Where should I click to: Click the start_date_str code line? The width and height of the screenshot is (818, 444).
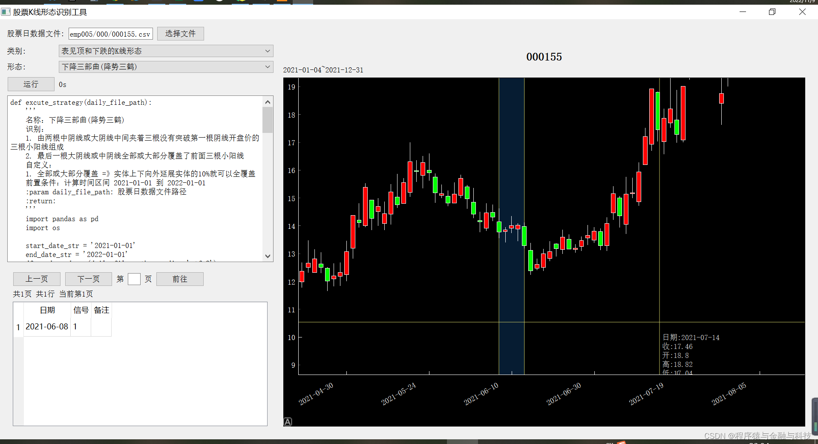coord(81,246)
